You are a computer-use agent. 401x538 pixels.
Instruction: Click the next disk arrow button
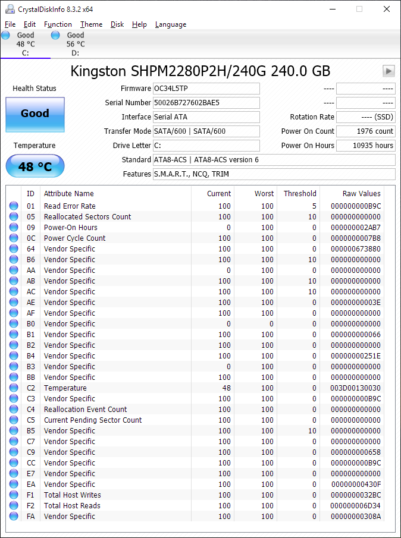click(389, 71)
